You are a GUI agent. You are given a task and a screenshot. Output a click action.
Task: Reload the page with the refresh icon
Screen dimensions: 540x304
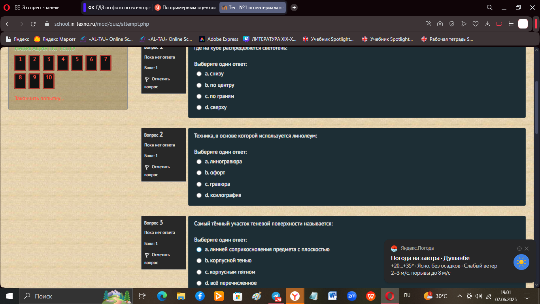click(x=33, y=24)
